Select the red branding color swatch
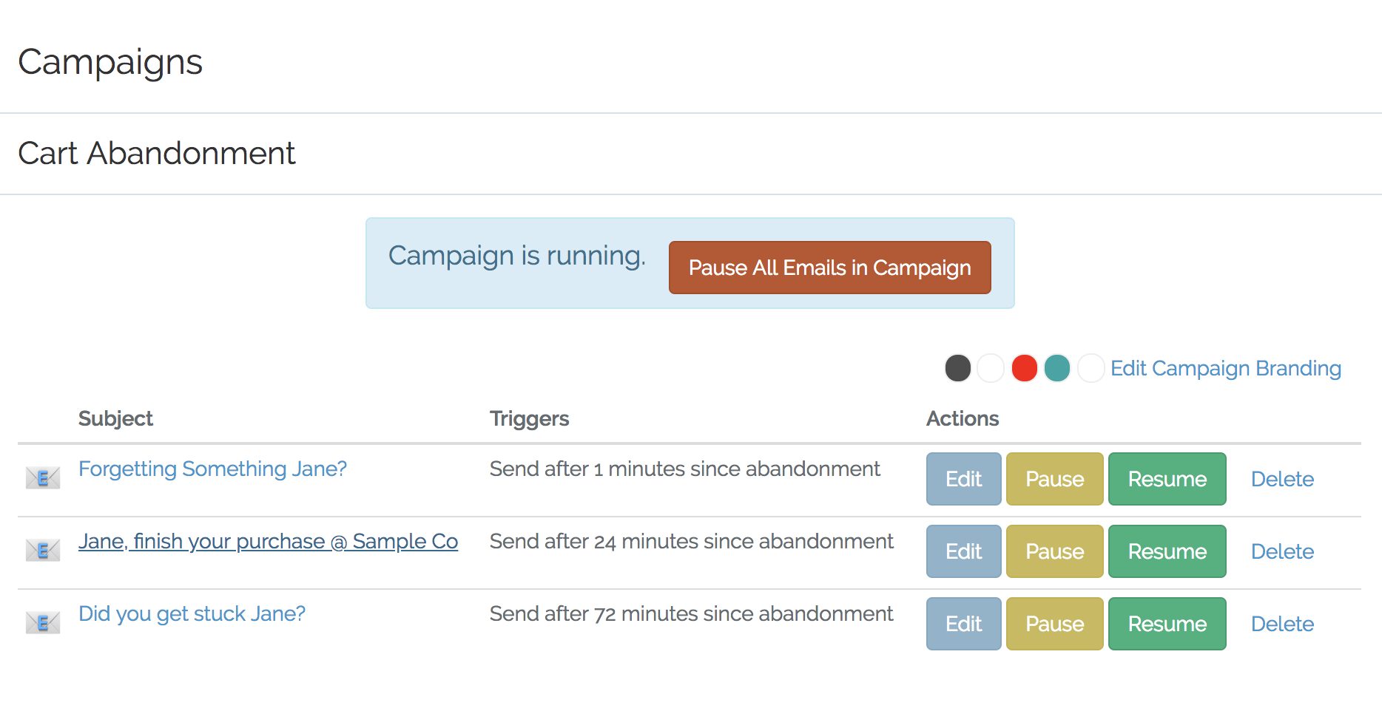 click(x=1025, y=368)
